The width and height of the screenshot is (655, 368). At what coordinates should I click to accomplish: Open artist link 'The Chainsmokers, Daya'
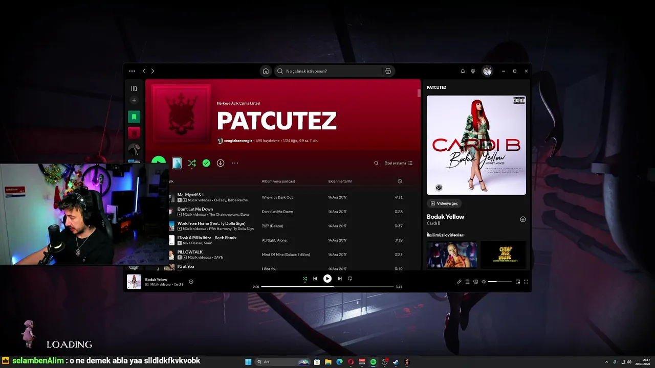(229, 215)
